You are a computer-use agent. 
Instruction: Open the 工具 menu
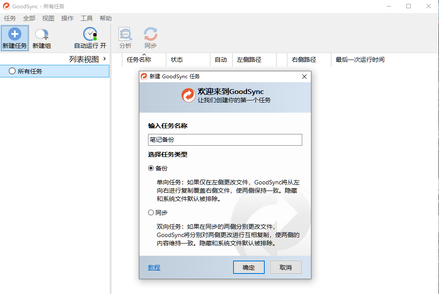point(87,18)
